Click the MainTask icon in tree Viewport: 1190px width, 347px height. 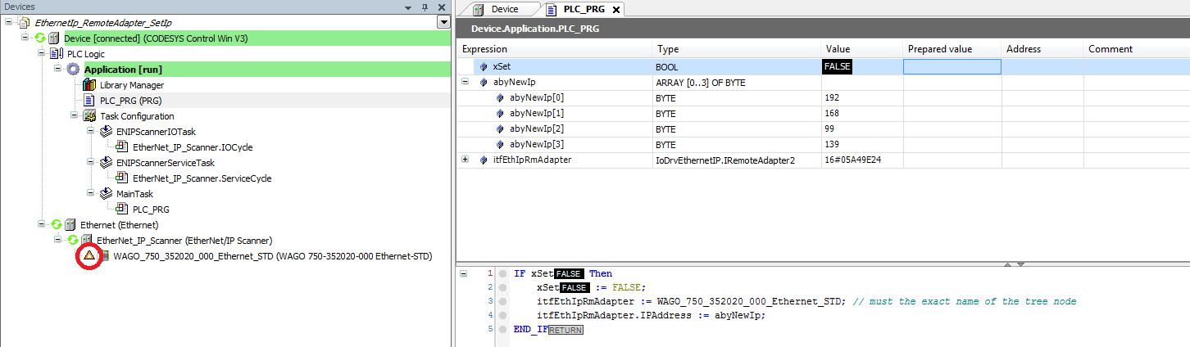pos(106,194)
